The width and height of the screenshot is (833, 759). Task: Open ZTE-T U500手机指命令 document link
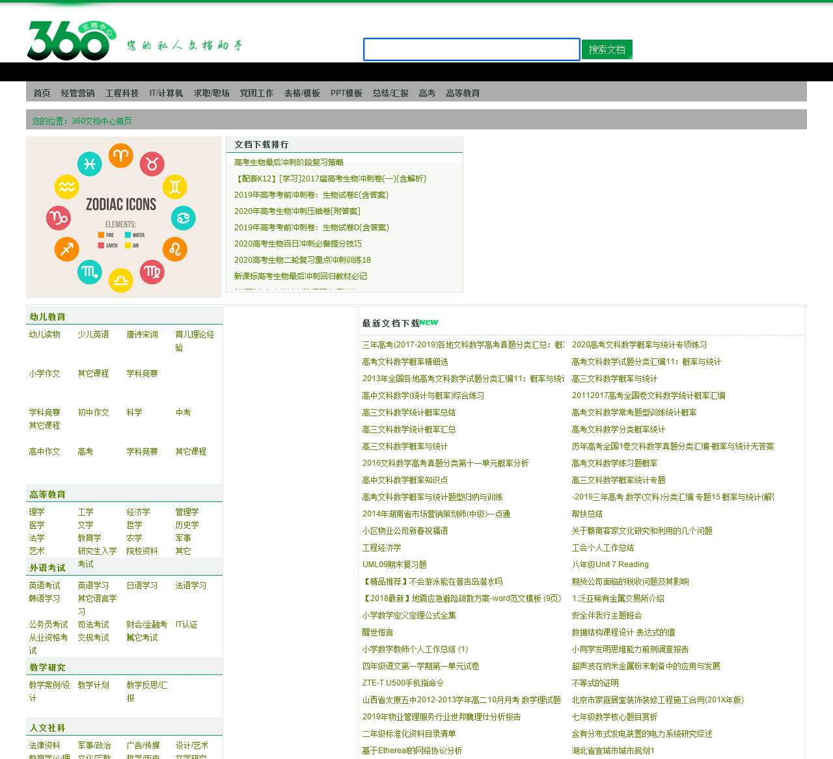pos(403,683)
